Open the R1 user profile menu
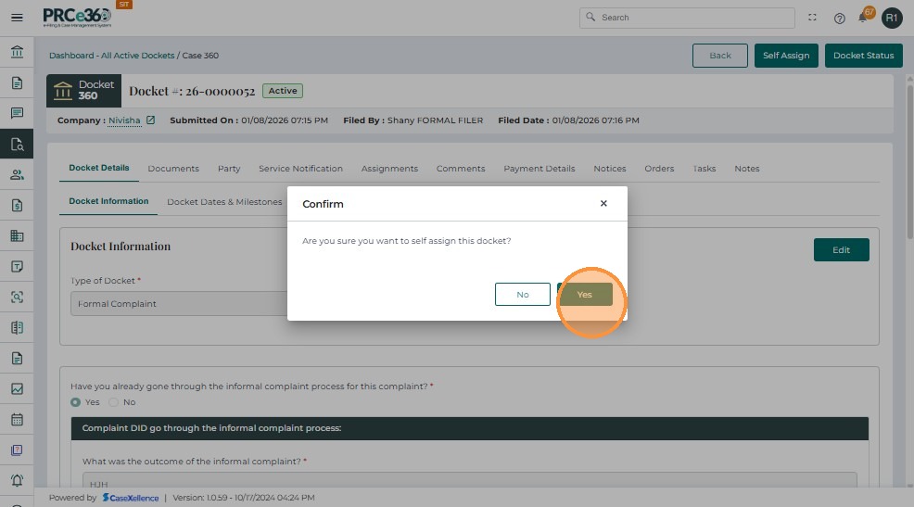Image resolution: width=914 pixels, height=507 pixels. click(891, 18)
